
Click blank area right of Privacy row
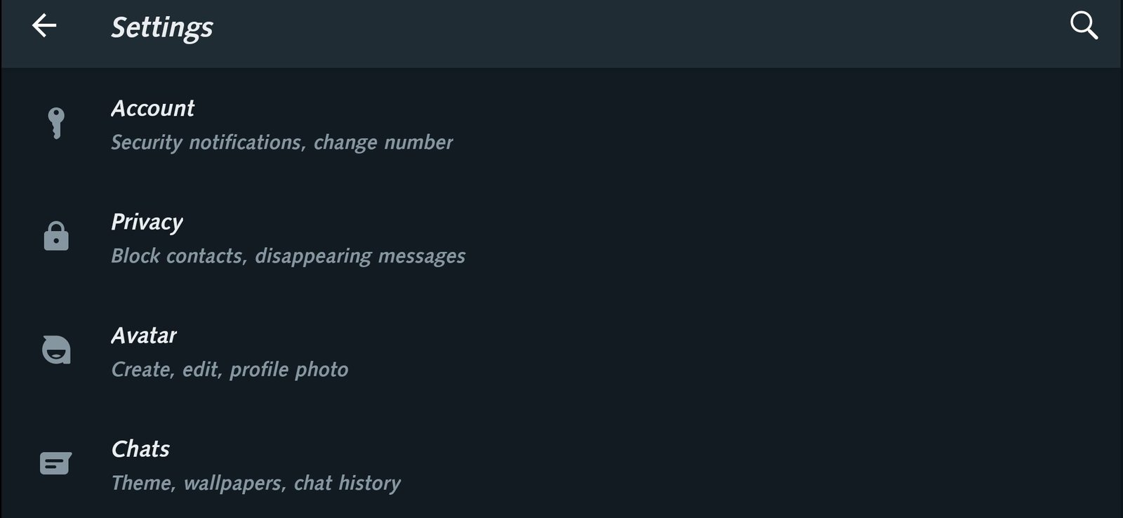click(x=772, y=239)
